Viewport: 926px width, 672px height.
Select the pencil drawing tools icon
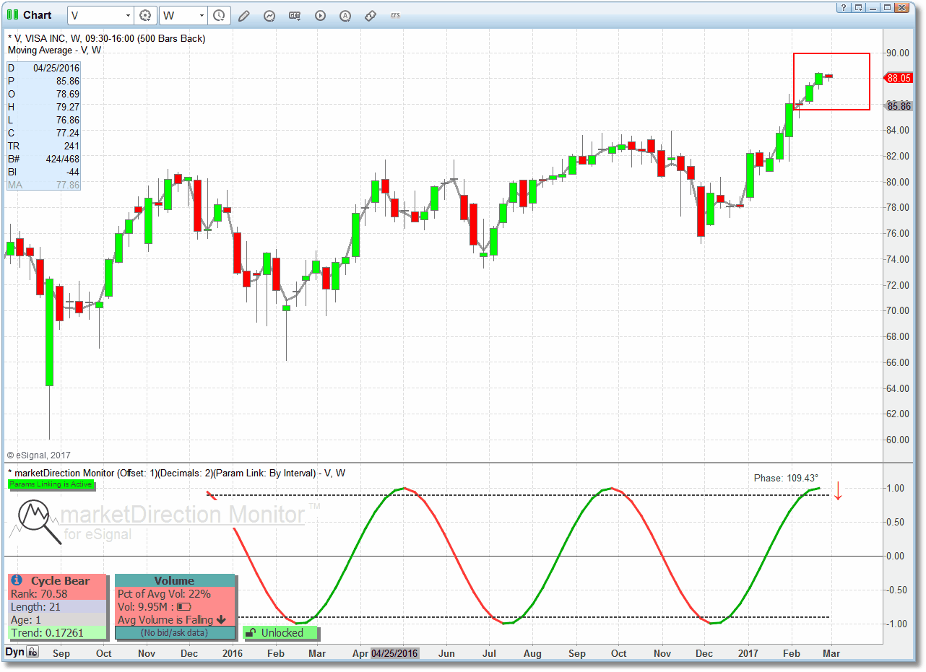(x=244, y=15)
